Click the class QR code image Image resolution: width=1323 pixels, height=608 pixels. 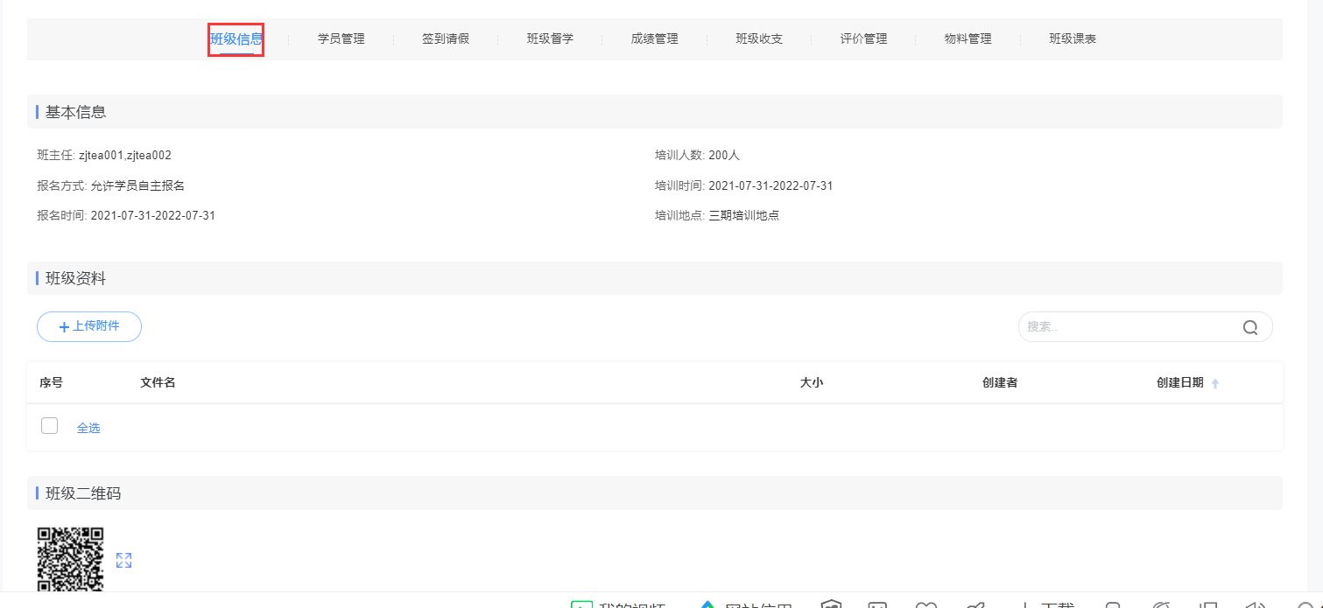click(70, 558)
